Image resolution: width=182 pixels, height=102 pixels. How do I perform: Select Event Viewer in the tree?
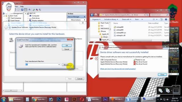pos(15,21)
